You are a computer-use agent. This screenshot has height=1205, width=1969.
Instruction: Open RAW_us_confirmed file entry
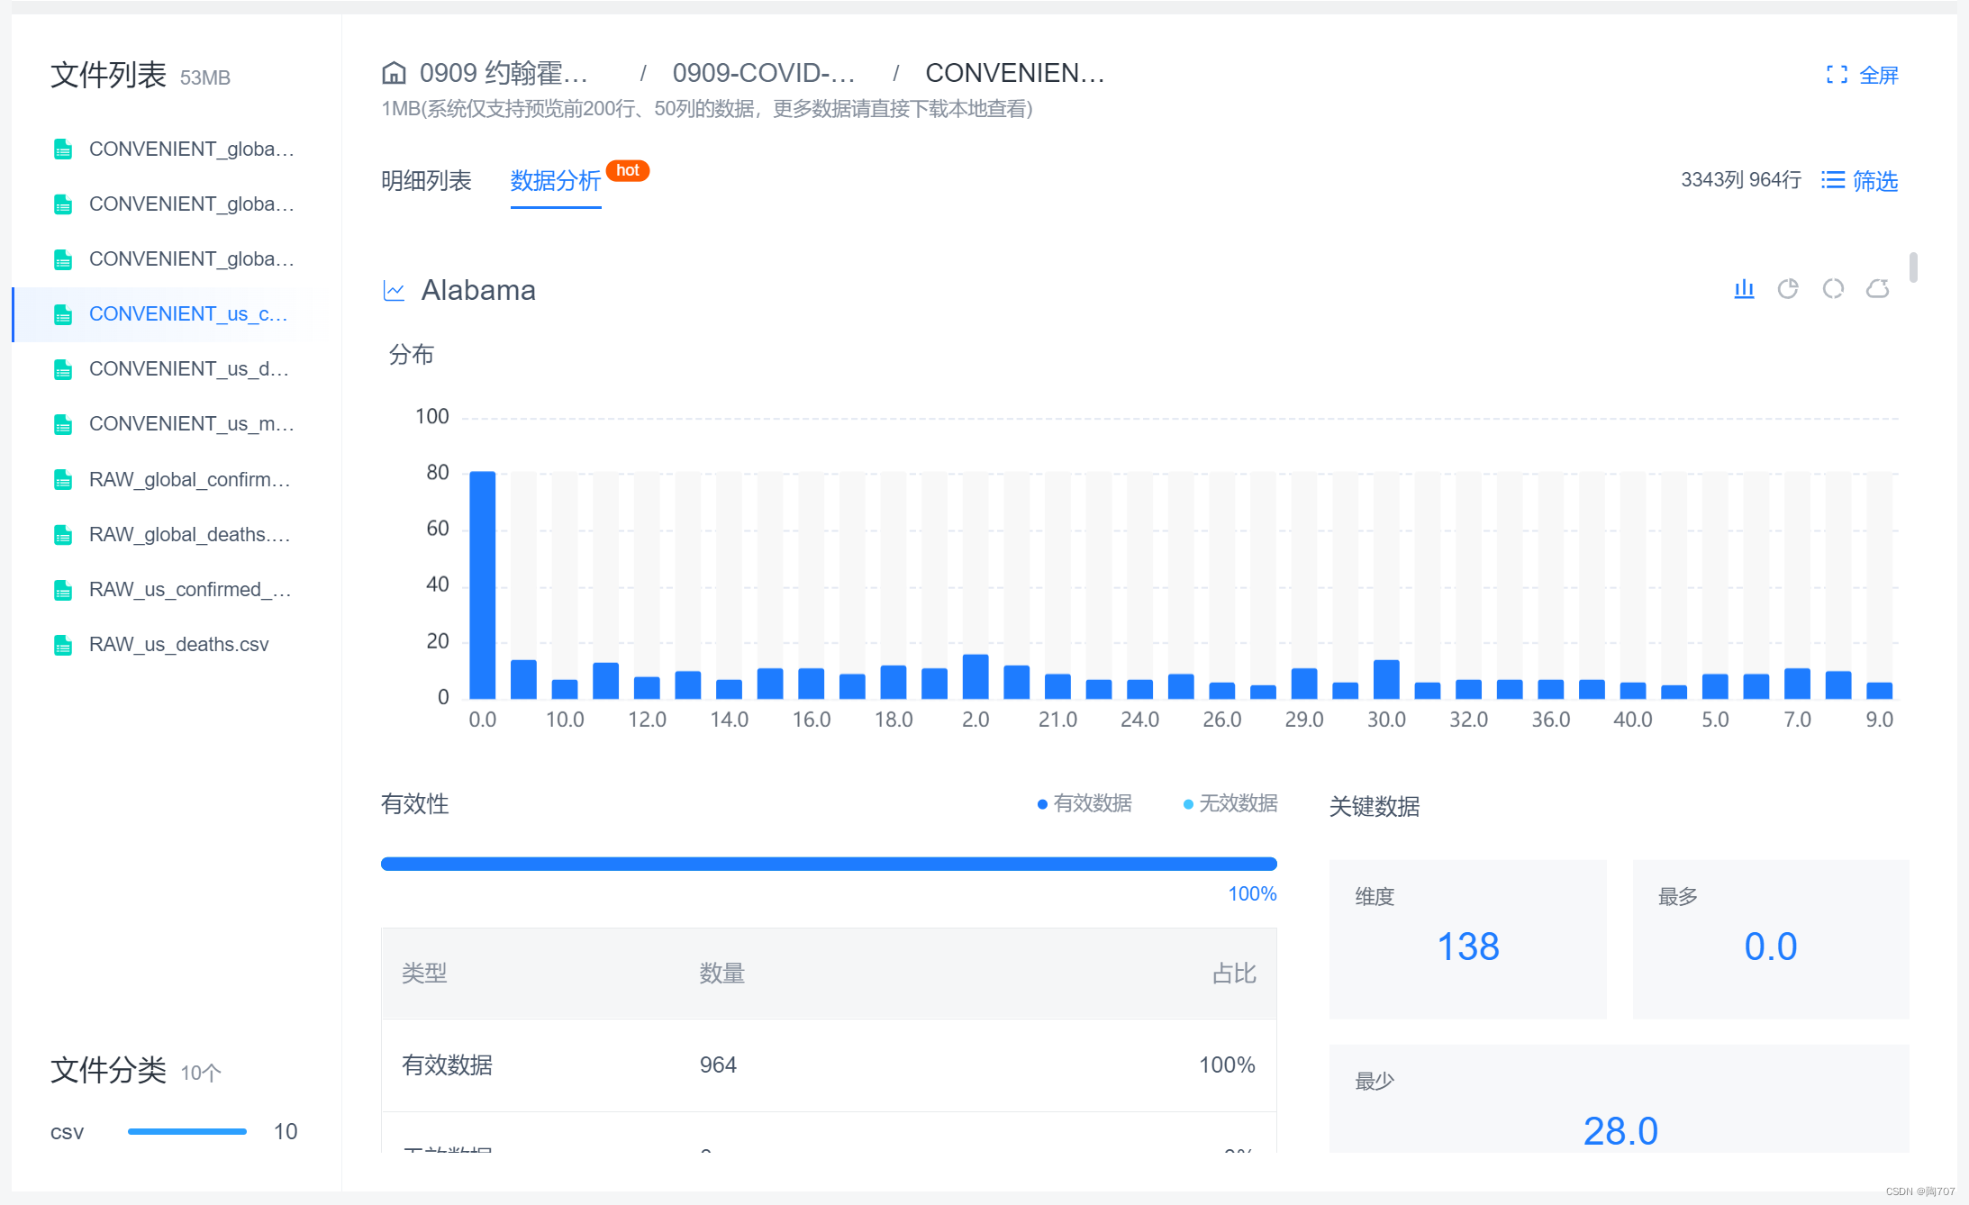(x=188, y=590)
